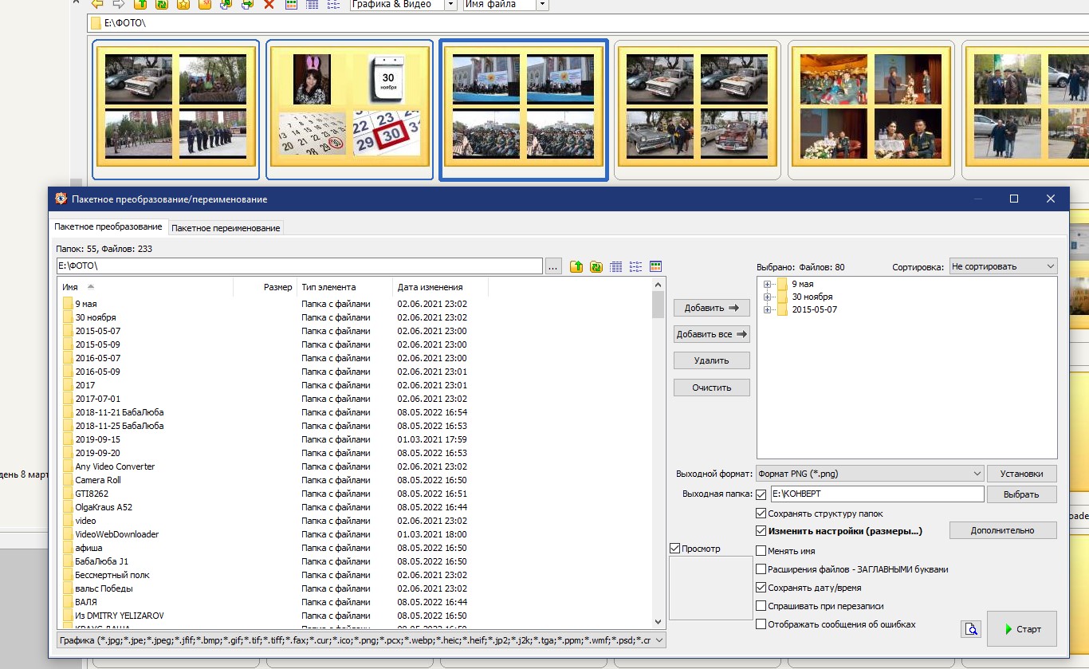Viewport: 1089px width, 669px height.
Task: Enable the "Менять имя" checkbox
Action: coord(761,551)
